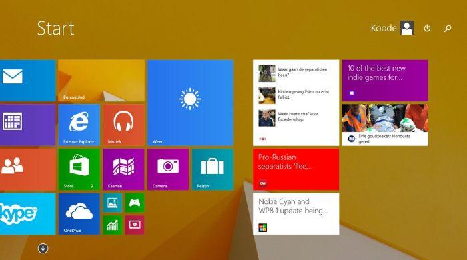Click the power options icon
Viewport: 467px width, 260px height.
coord(427,28)
